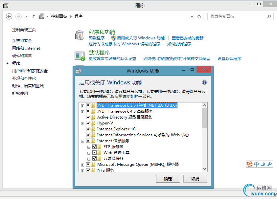
Task: Select 时钟、语言和区域 category
Action: tap(28, 86)
